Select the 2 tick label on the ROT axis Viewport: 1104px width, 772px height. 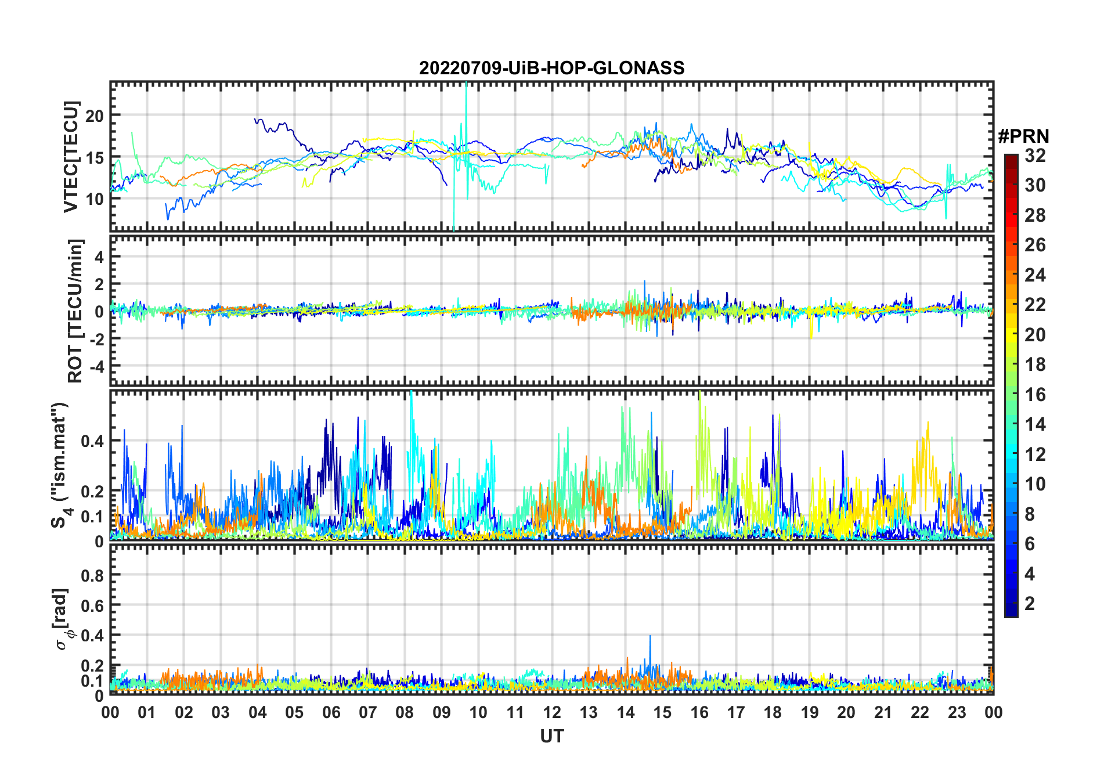[99, 284]
